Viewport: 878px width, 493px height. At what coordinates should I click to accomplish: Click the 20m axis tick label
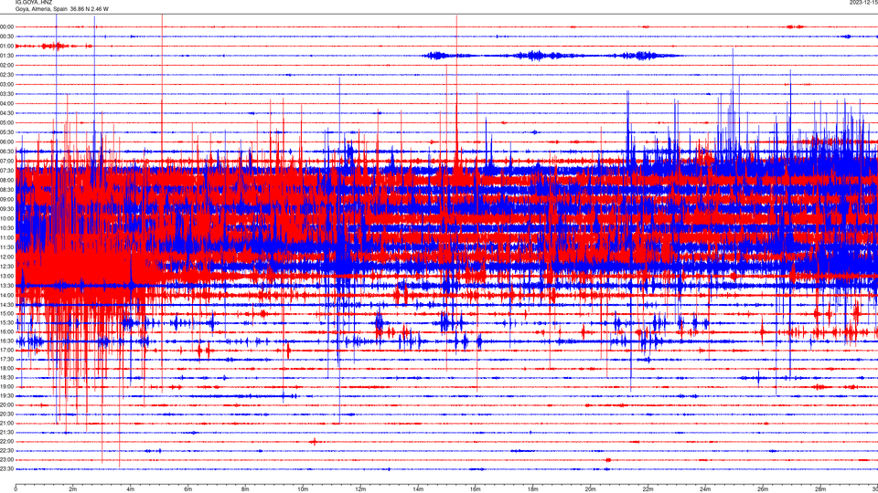point(590,489)
